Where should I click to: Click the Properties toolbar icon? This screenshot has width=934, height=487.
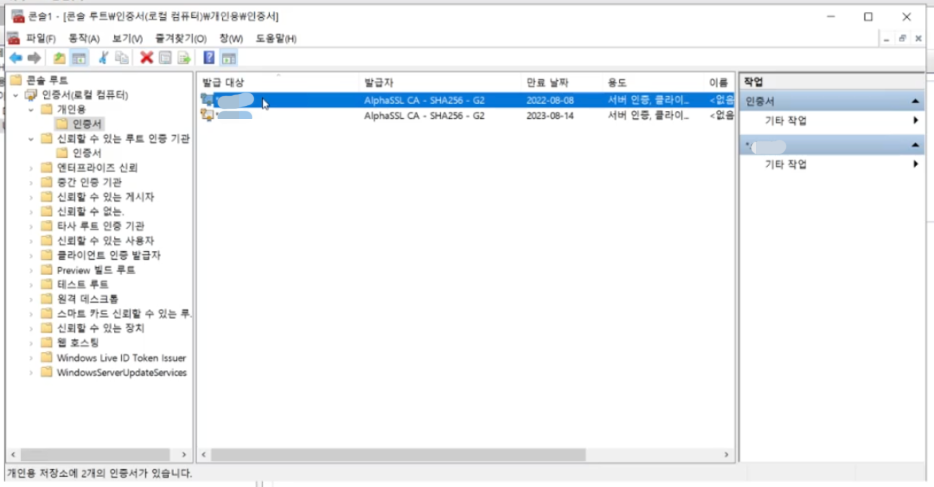[165, 57]
